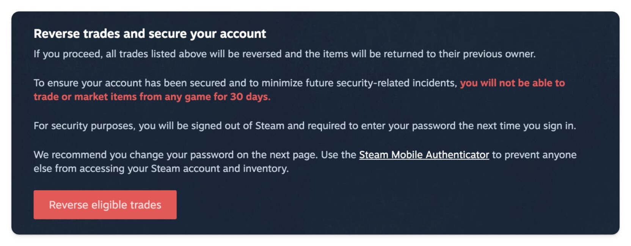Click the center of the Reverse eligible trades label
The width and height of the screenshot is (631, 246).
(105, 205)
